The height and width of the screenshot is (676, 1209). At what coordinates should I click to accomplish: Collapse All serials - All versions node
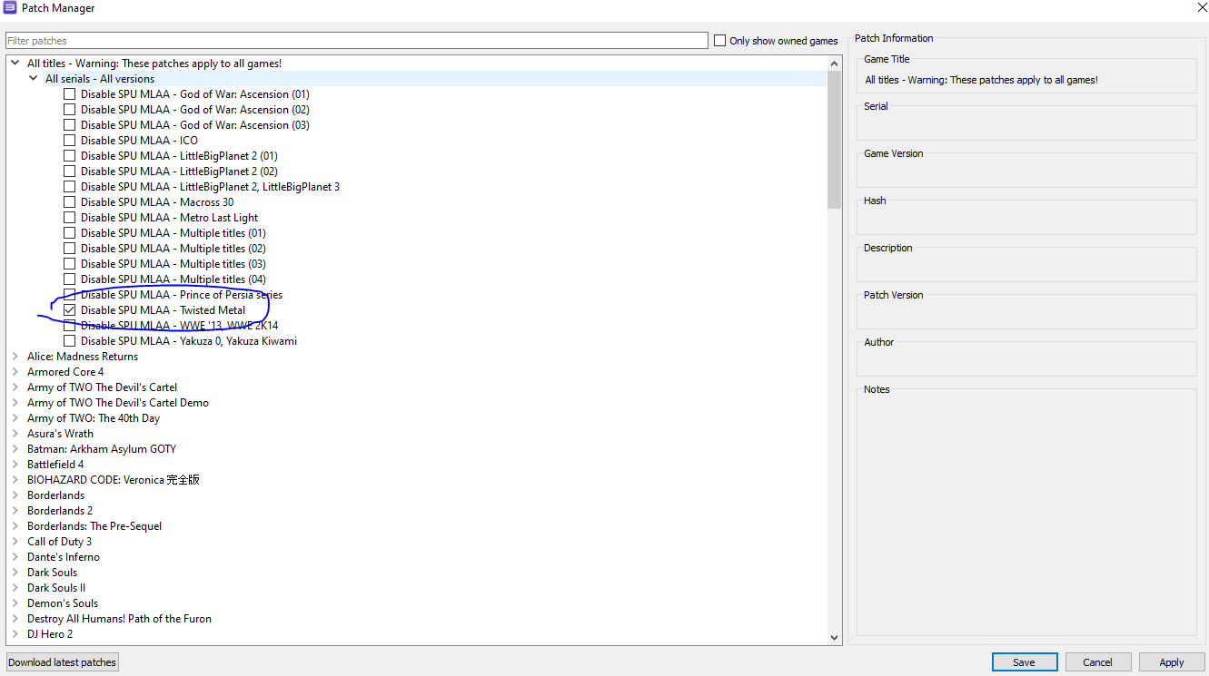pyautogui.click(x=34, y=79)
